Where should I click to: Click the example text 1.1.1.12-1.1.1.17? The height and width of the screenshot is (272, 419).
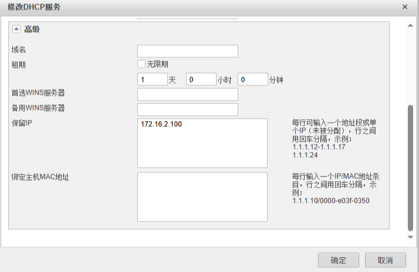click(x=319, y=147)
